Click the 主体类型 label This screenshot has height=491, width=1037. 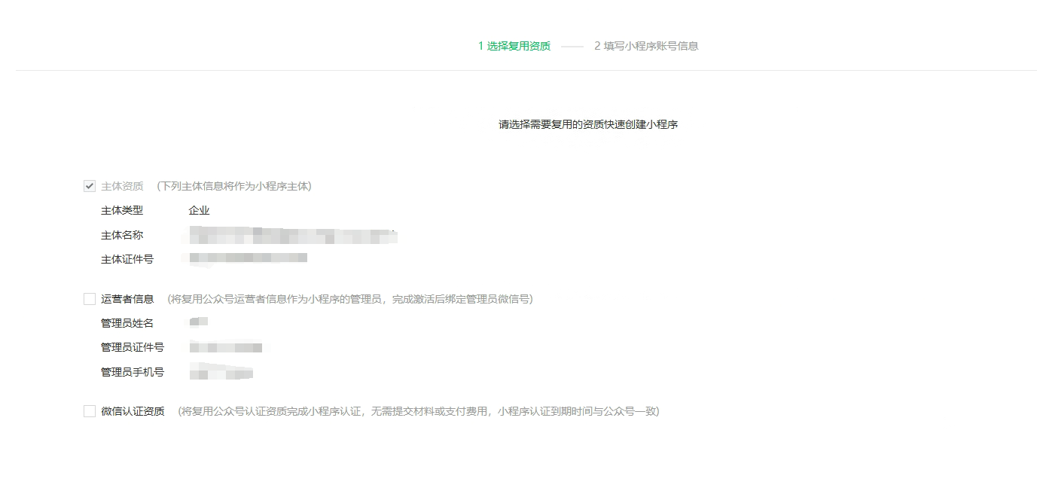pos(122,211)
